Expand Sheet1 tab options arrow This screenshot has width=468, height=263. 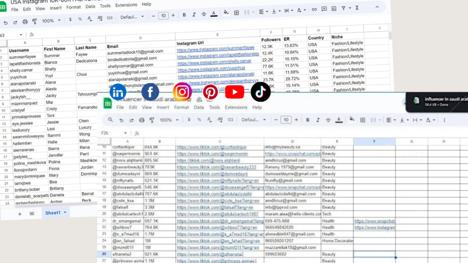coord(65,212)
